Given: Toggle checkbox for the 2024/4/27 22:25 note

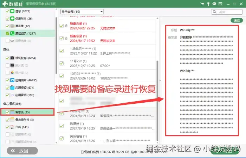Looking at the screenshot, I should 61,26.
